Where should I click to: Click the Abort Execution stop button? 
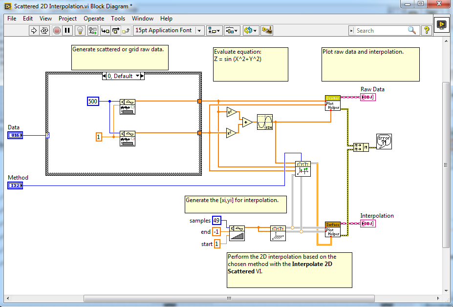coord(57,31)
